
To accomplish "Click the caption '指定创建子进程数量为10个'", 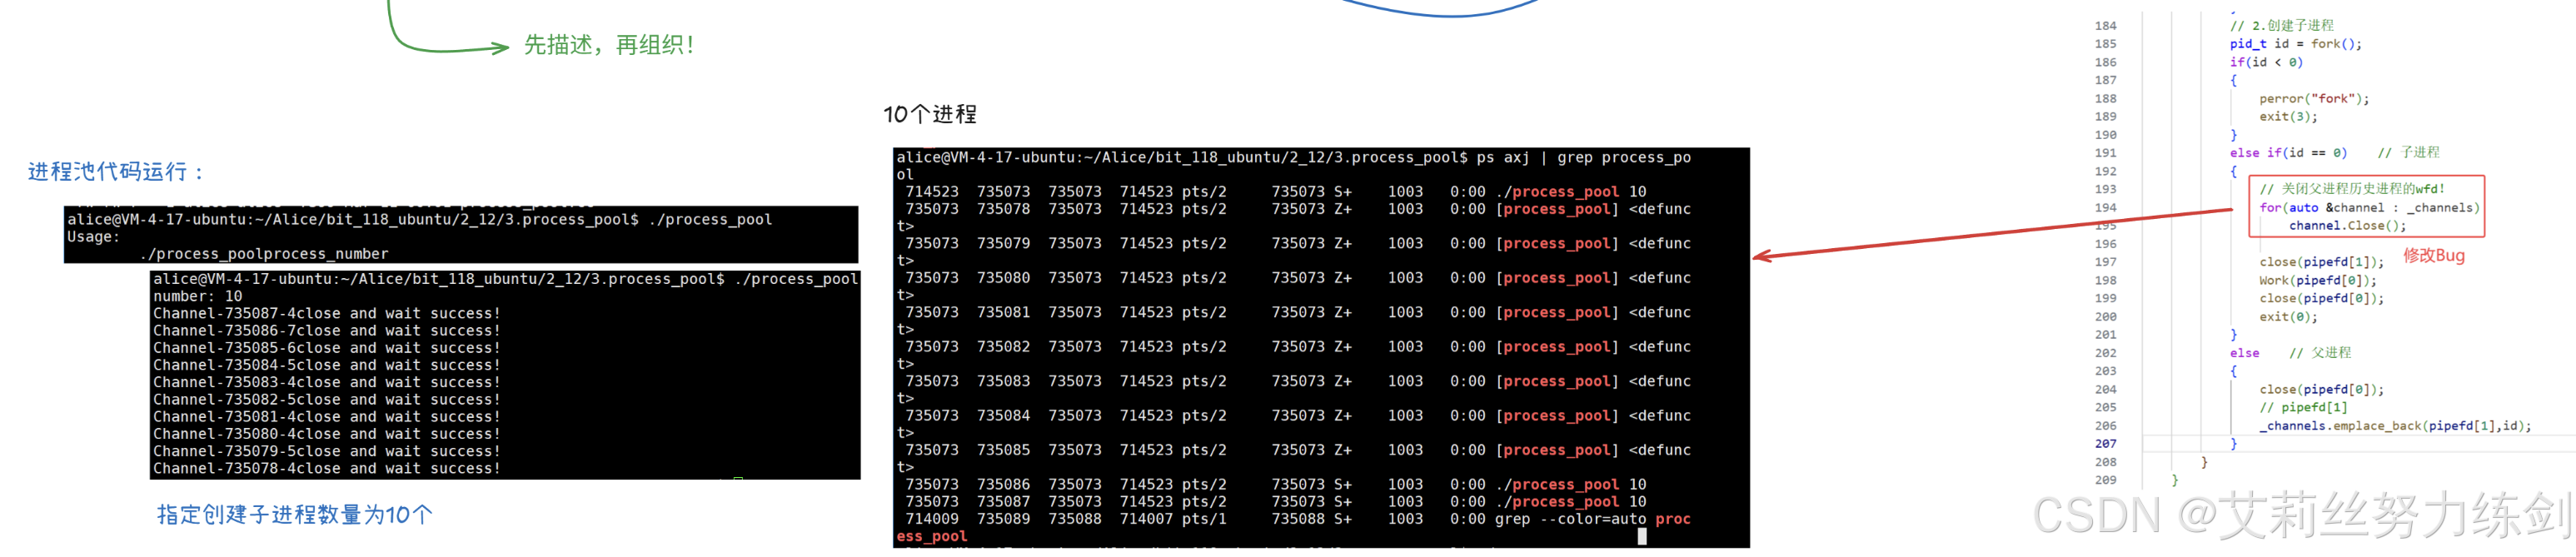I will coord(295,514).
